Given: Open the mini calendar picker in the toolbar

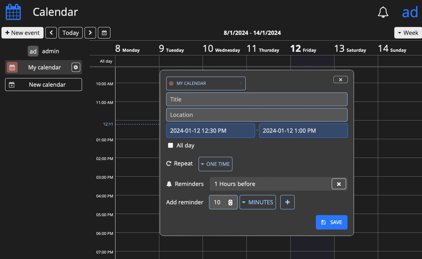Looking at the screenshot, I should [104, 32].
